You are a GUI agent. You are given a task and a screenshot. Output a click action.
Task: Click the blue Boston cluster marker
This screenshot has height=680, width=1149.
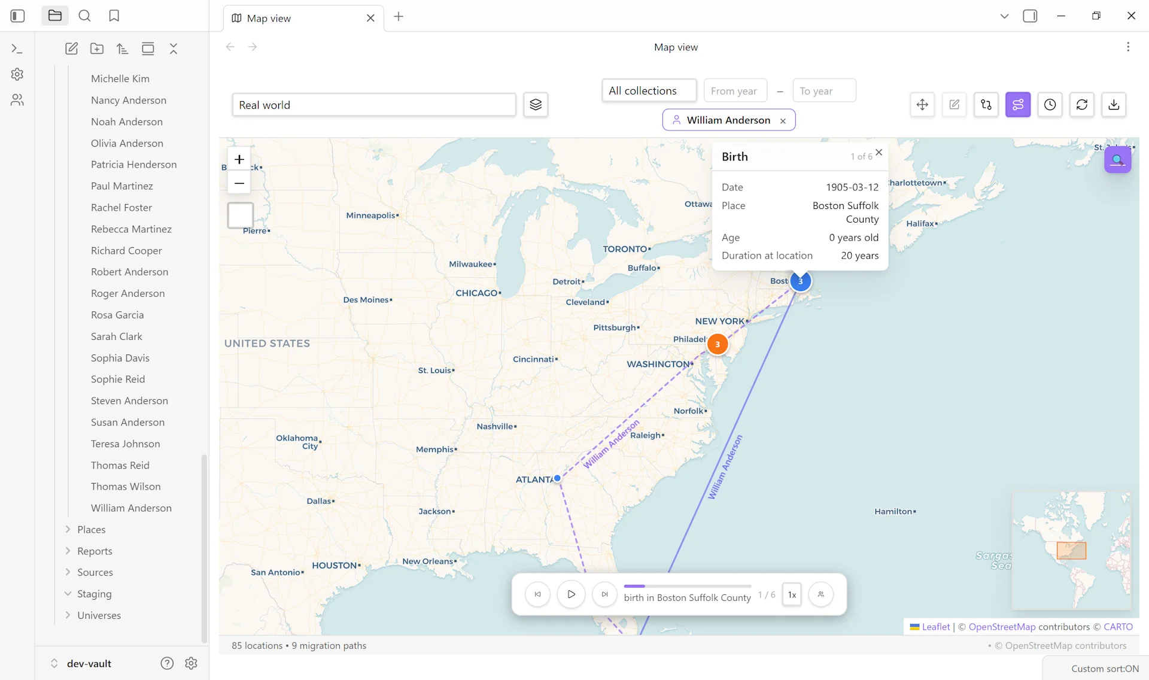801,281
